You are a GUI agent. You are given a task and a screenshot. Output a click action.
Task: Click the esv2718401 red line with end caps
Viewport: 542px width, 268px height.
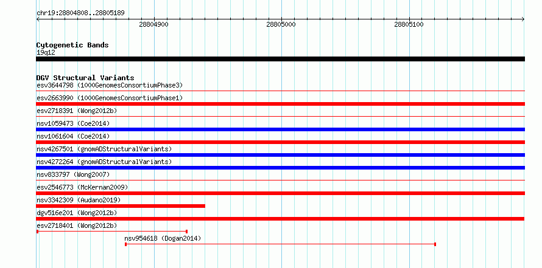point(112,232)
